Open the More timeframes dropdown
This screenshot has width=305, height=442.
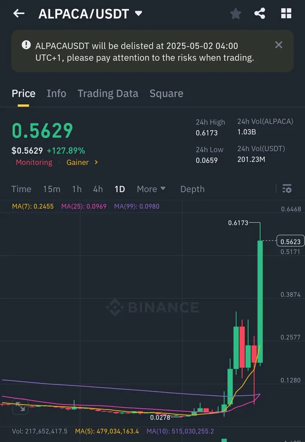coord(151,189)
